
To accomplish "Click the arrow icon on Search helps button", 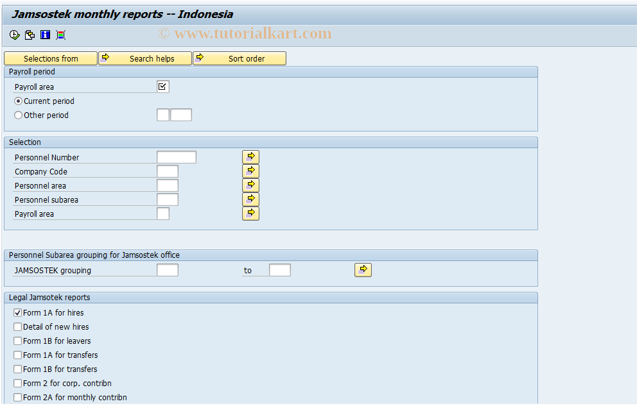I will [105, 57].
